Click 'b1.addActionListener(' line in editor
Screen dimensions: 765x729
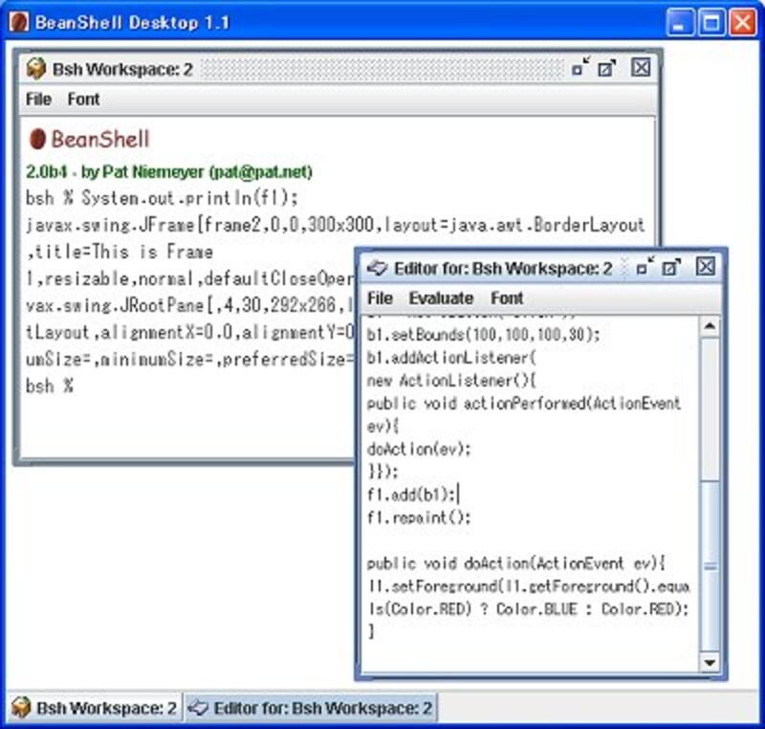pyautogui.click(x=451, y=357)
